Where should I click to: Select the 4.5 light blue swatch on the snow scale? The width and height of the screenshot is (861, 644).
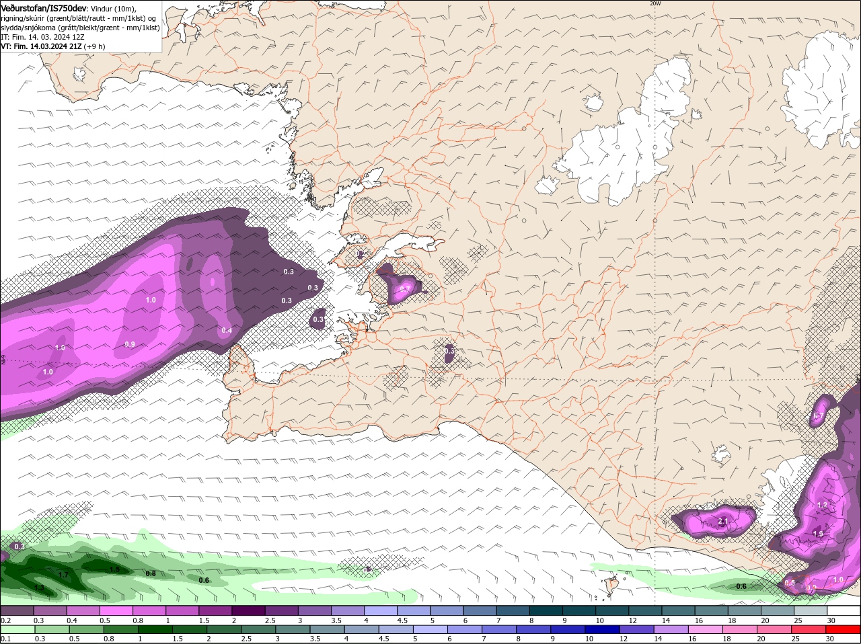[414, 610]
